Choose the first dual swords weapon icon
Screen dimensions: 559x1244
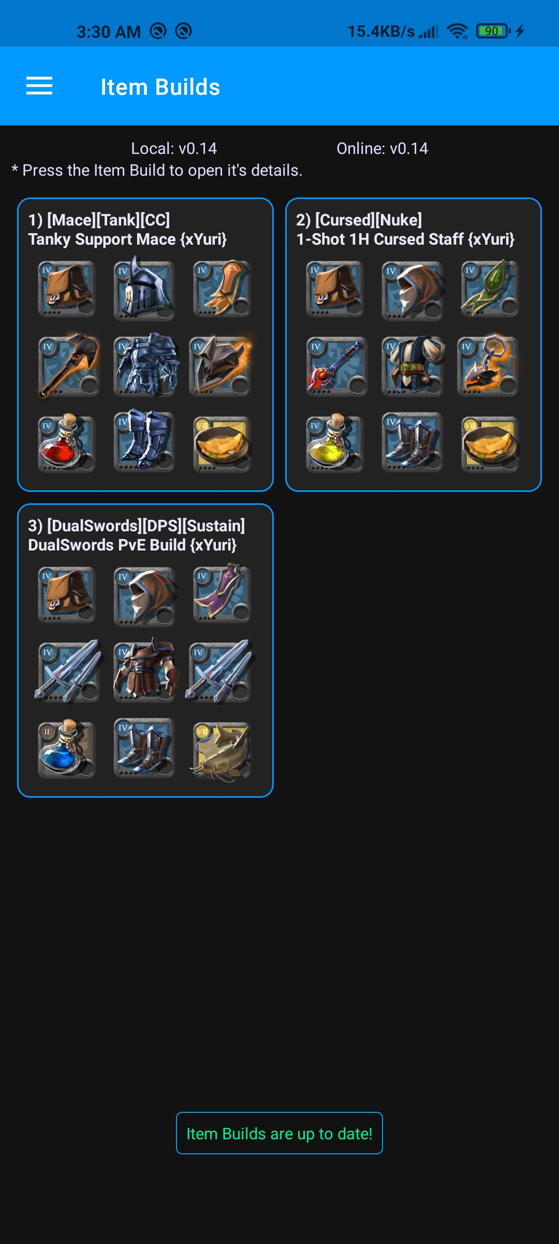pyautogui.click(x=69, y=671)
